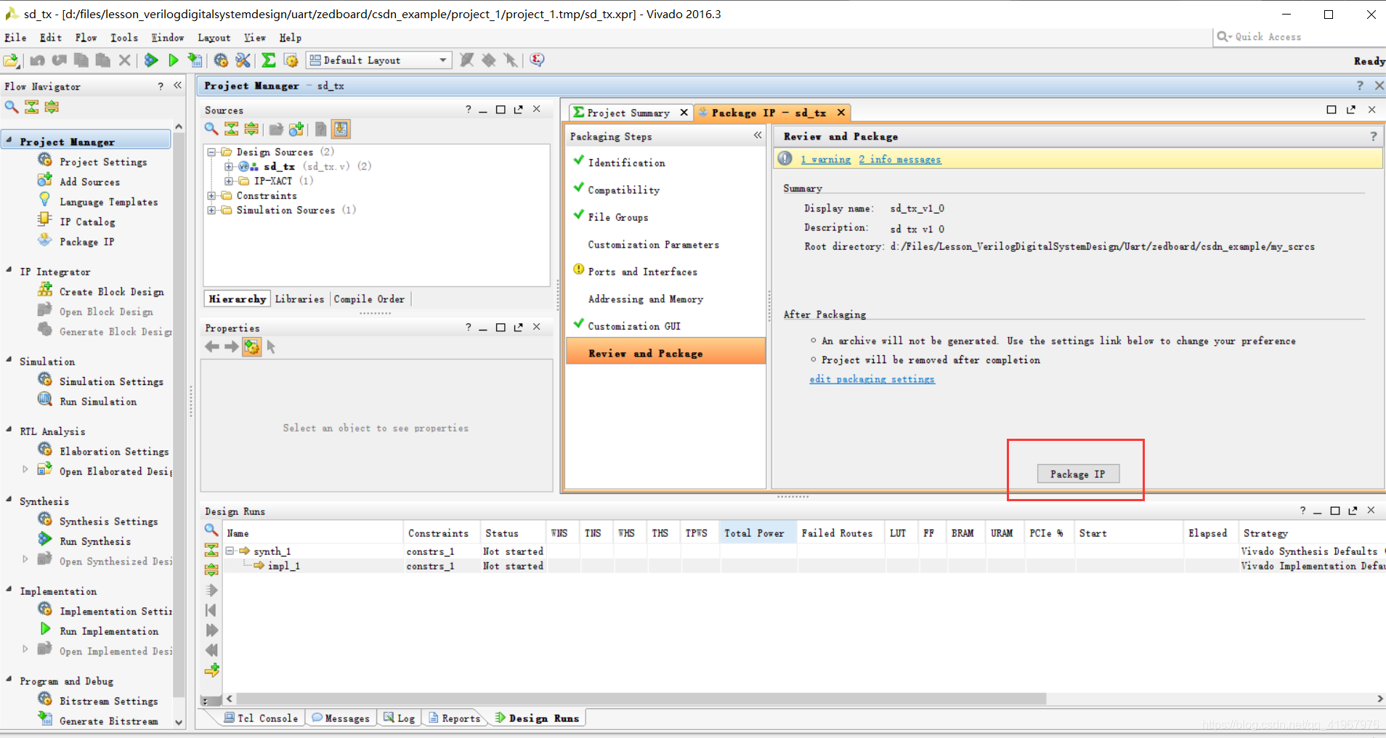
Task: Open the Layout menu
Action: click(x=214, y=38)
